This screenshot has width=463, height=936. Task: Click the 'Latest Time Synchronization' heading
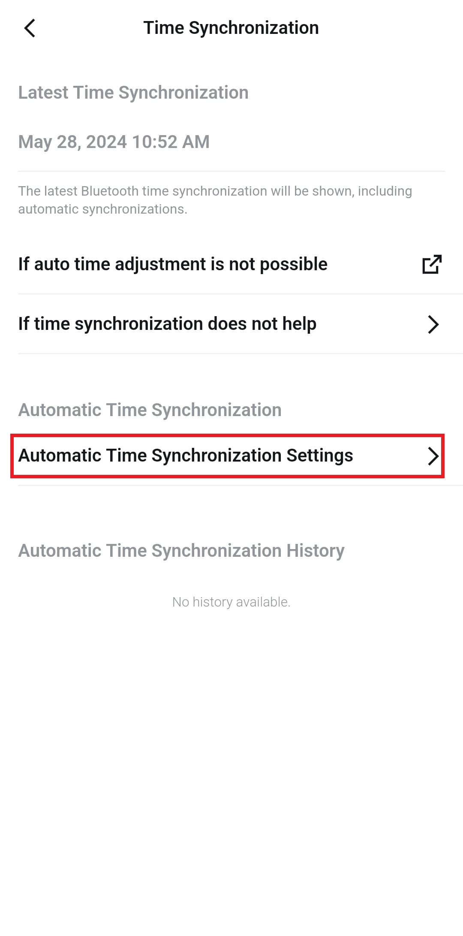click(x=133, y=93)
